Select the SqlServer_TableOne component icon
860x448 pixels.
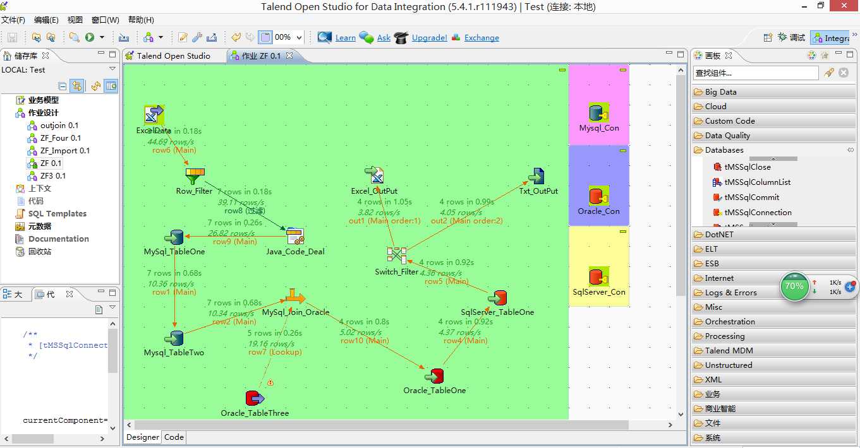coord(497,298)
